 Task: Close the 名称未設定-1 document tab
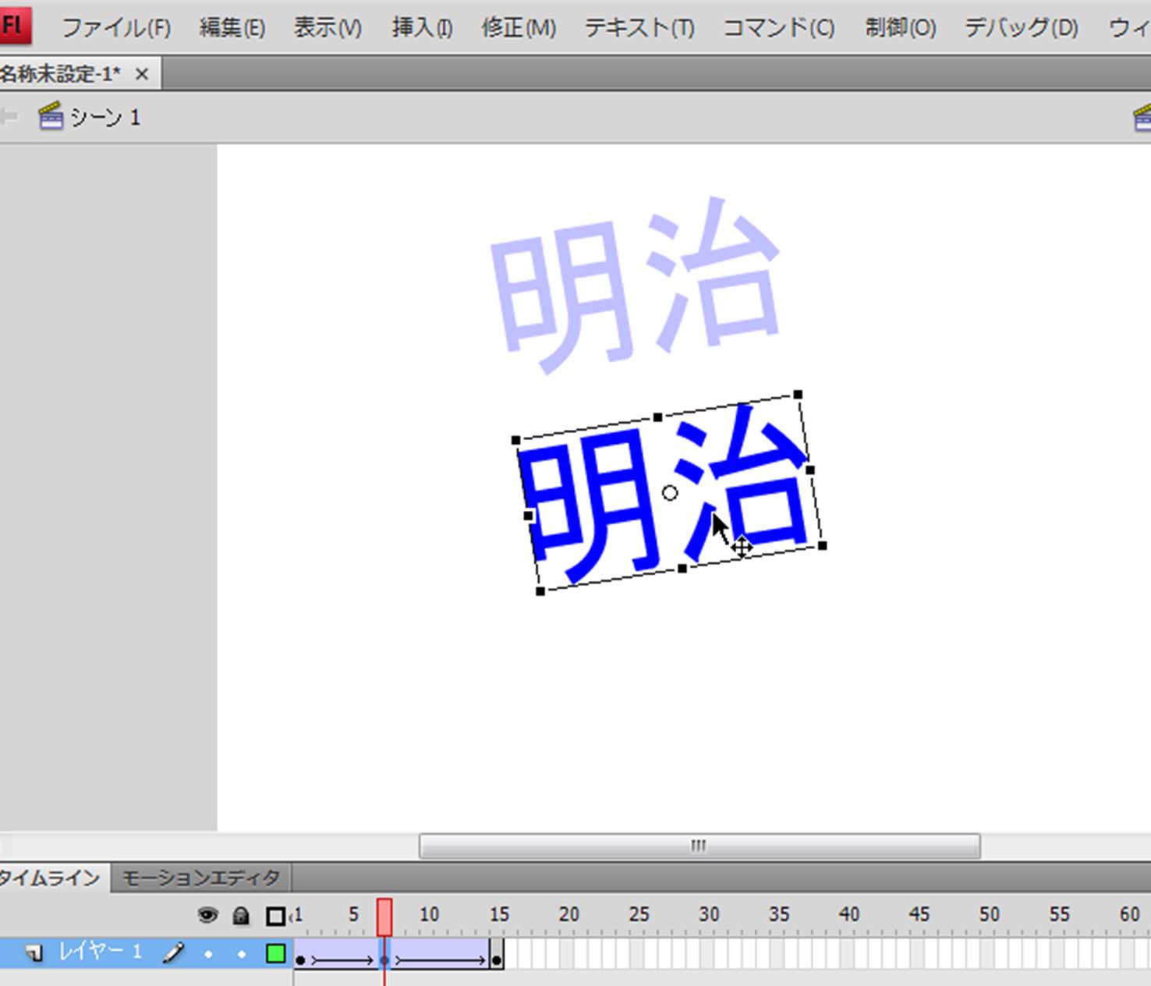click(x=141, y=74)
